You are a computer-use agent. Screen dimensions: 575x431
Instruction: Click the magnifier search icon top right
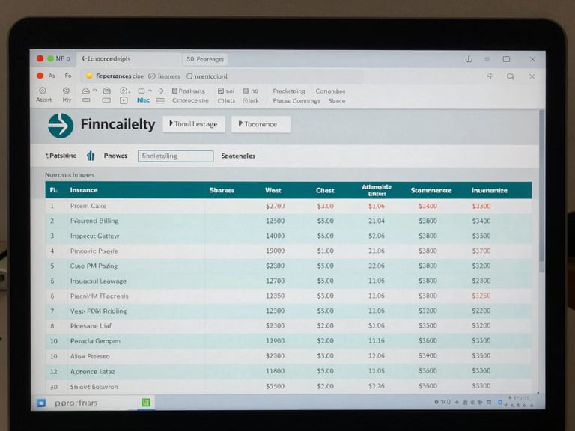(x=510, y=76)
